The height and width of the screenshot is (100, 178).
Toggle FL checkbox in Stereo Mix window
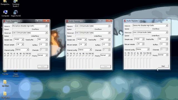coord(125,55)
